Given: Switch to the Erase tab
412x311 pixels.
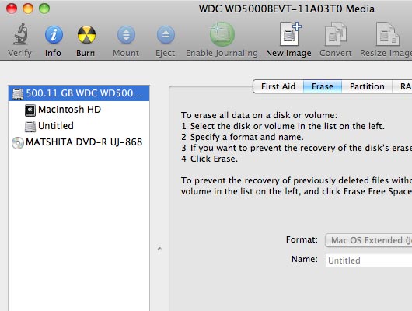Looking at the screenshot, I should click(323, 86).
